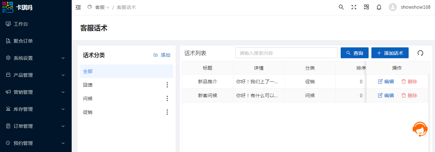Click the refresh icon beside 添加话术

[420, 53]
